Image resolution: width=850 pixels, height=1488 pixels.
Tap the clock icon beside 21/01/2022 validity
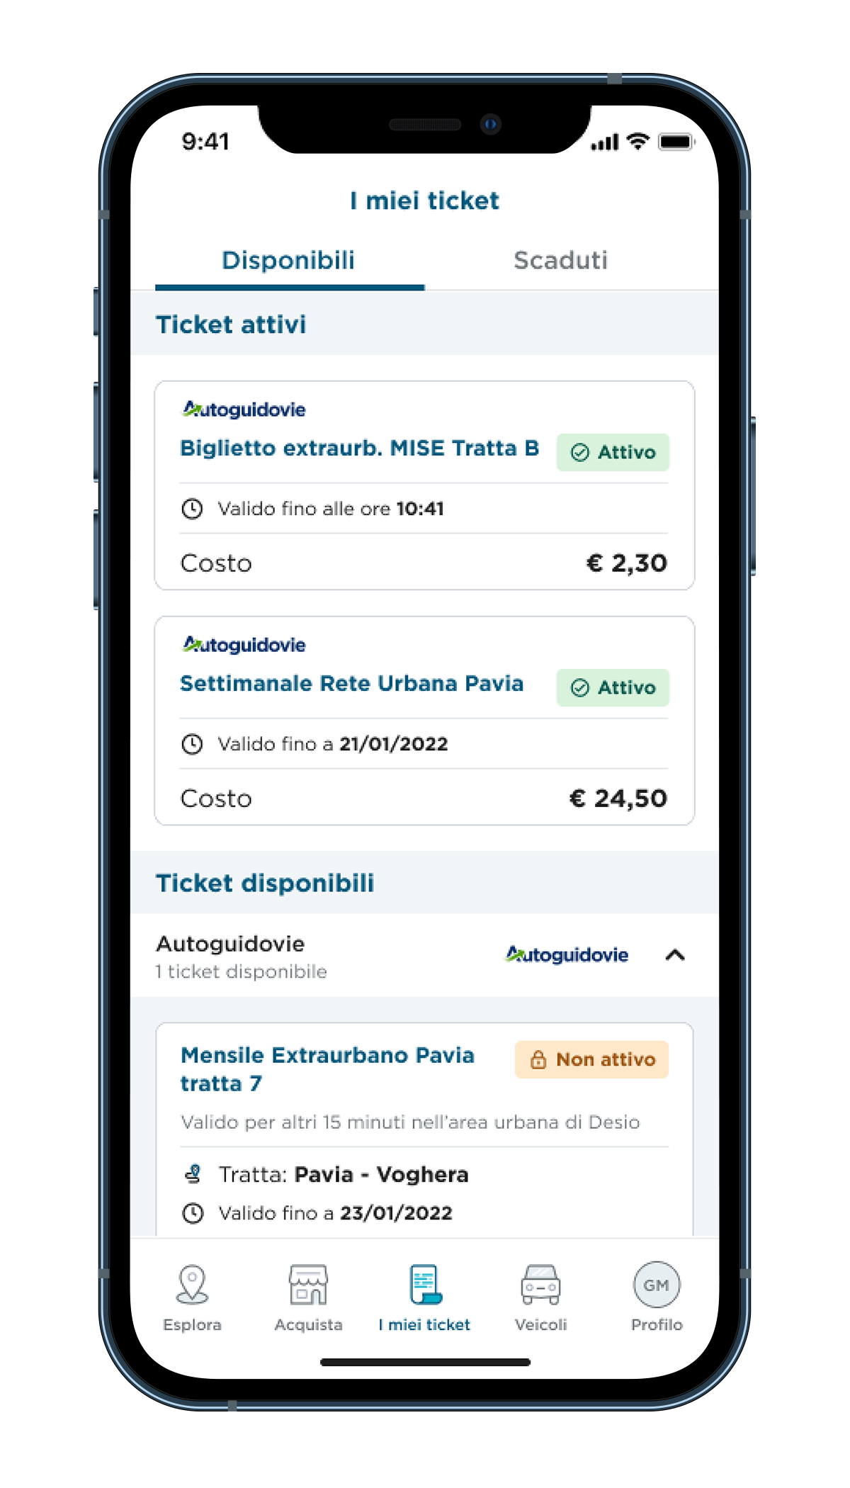click(x=192, y=744)
